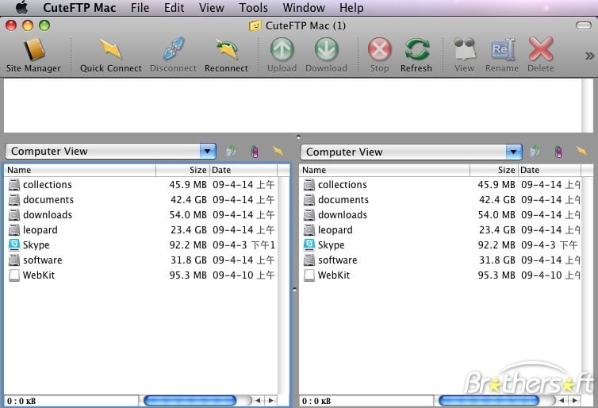The image size is (598, 408).
Task: Expand the right pane Computer View dropdown
Action: coord(514,152)
